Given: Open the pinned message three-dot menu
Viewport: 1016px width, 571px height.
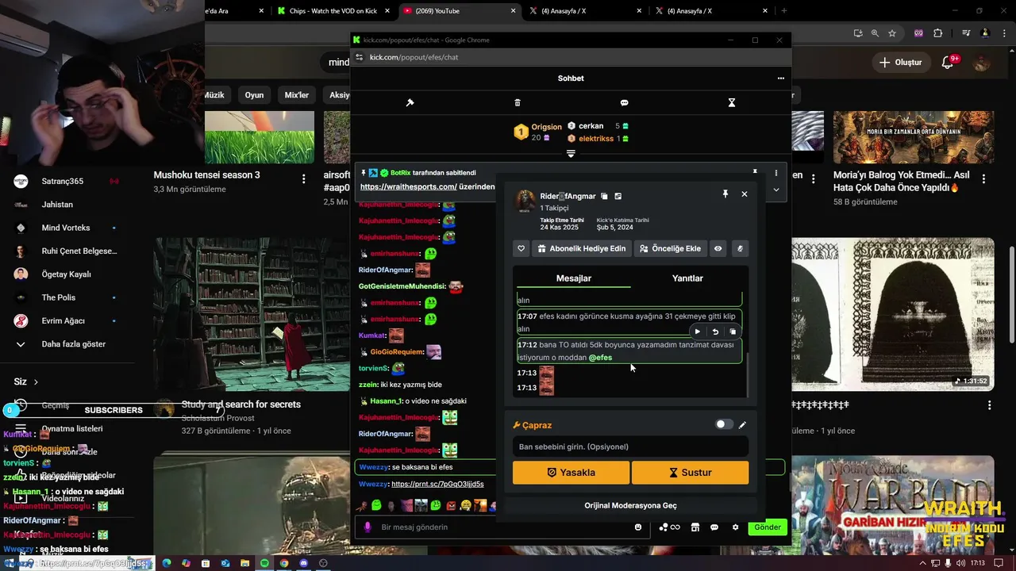Looking at the screenshot, I should pyautogui.click(x=776, y=173).
